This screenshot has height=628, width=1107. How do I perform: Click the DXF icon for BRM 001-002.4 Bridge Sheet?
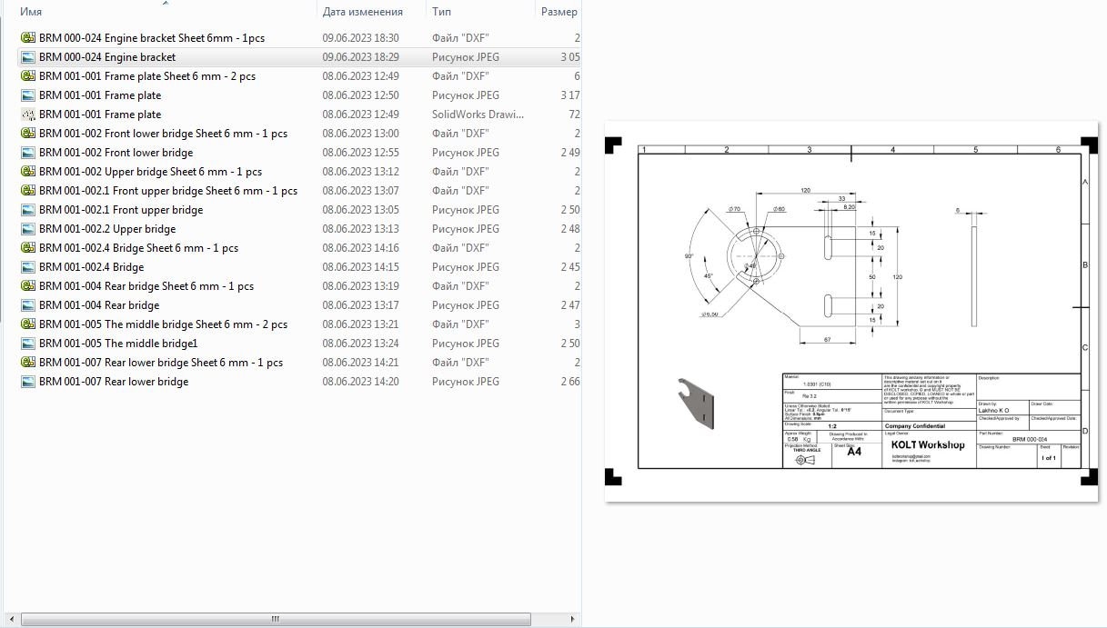tap(25, 247)
